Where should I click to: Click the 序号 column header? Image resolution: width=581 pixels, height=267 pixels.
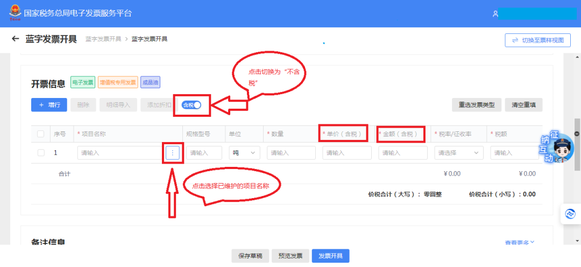click(60, 134)
